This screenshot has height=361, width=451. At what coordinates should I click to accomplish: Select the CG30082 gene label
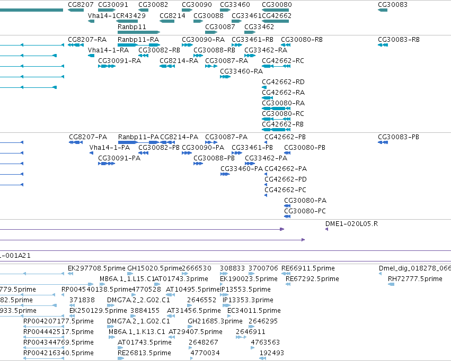(153, 5)
